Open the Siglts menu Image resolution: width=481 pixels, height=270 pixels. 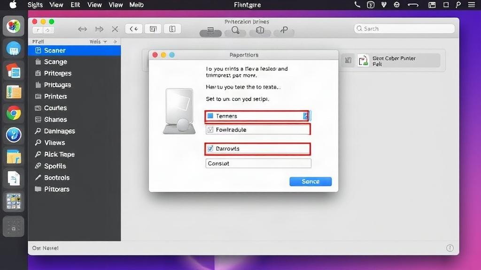35,5
